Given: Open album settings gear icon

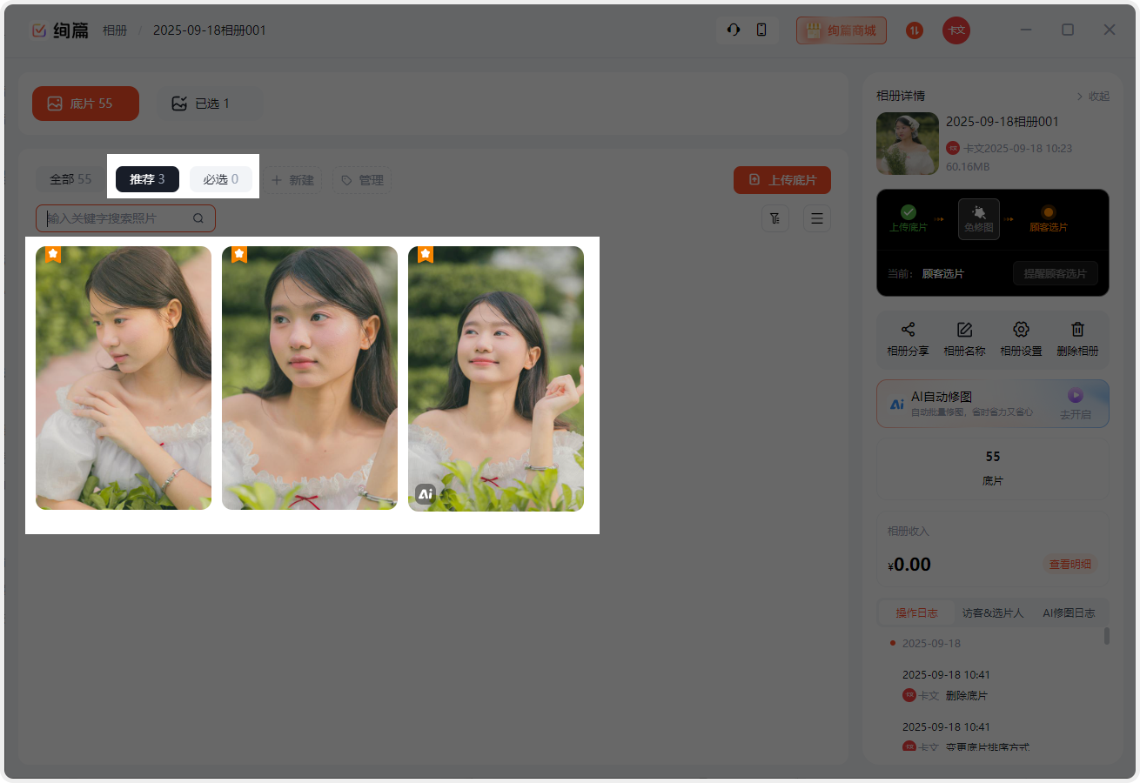Looking at the screenshot, I should [x=1021, y=330].
